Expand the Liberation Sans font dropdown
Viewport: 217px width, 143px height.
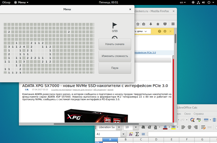(119, 127)
